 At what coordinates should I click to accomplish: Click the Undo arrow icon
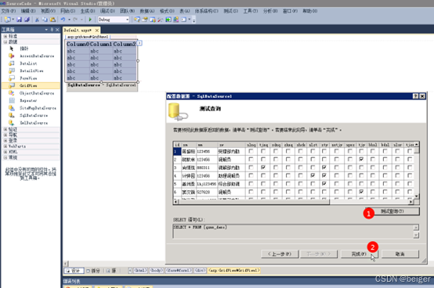(x=63, y=20)
